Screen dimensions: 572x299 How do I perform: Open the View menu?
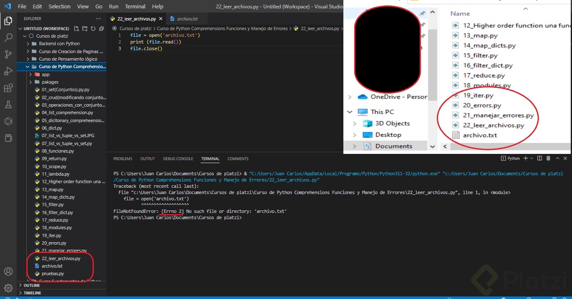[x=83, y=6]
